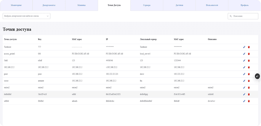
Task: Click the local_server1 cell
Action: [145, 54]
